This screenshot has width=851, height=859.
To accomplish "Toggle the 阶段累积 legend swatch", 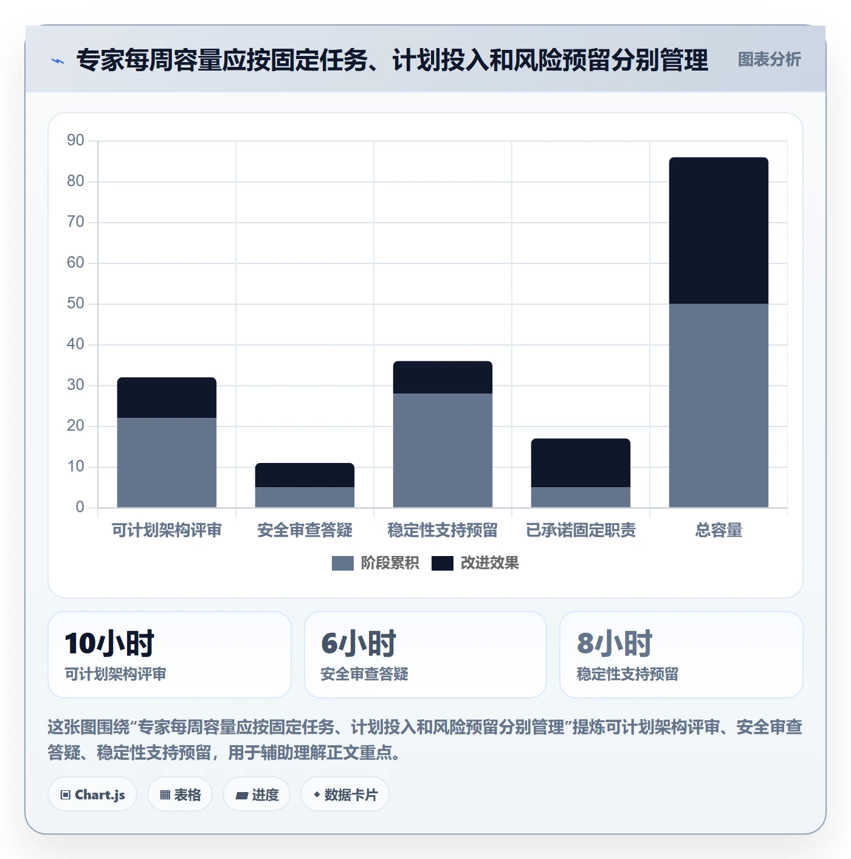I will coord(342,563).
